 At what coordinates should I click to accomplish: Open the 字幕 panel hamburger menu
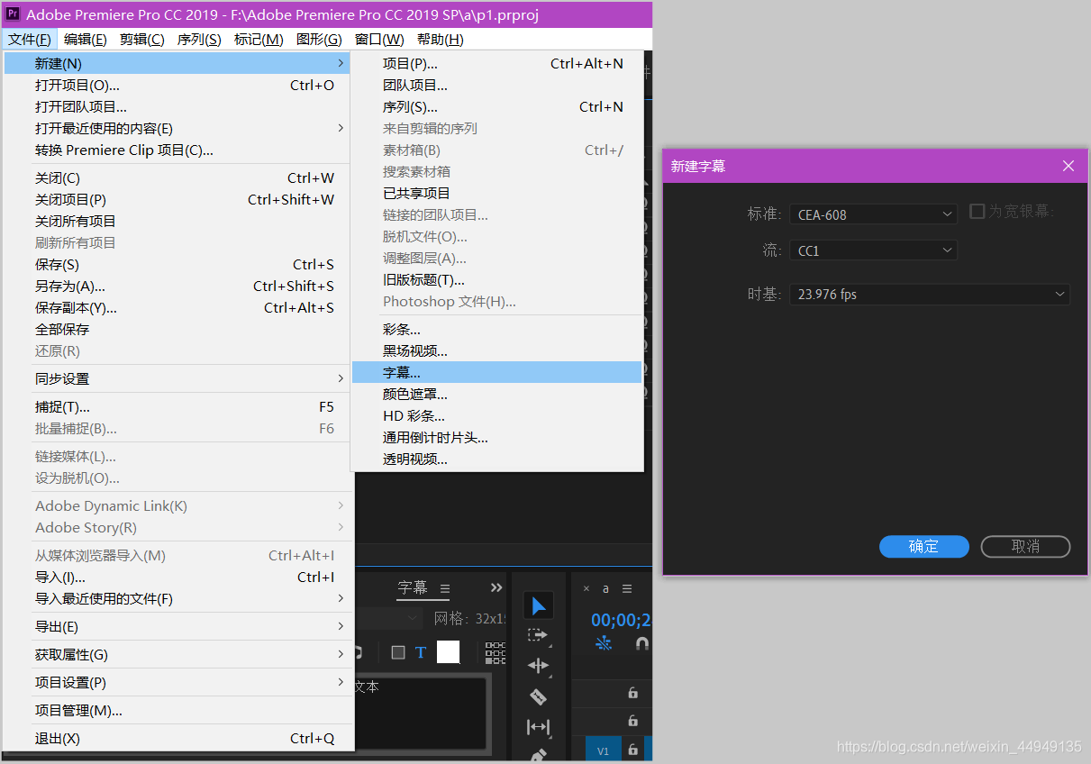pos(444,588)
